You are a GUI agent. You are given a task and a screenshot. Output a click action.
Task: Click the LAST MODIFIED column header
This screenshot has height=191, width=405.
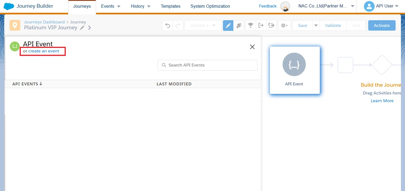174,84
